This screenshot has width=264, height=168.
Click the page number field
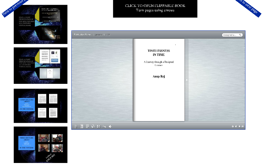point(106,35)
